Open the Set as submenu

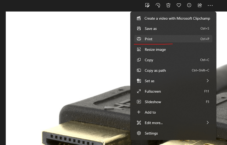pyautogui.click(x=173, y=81)
